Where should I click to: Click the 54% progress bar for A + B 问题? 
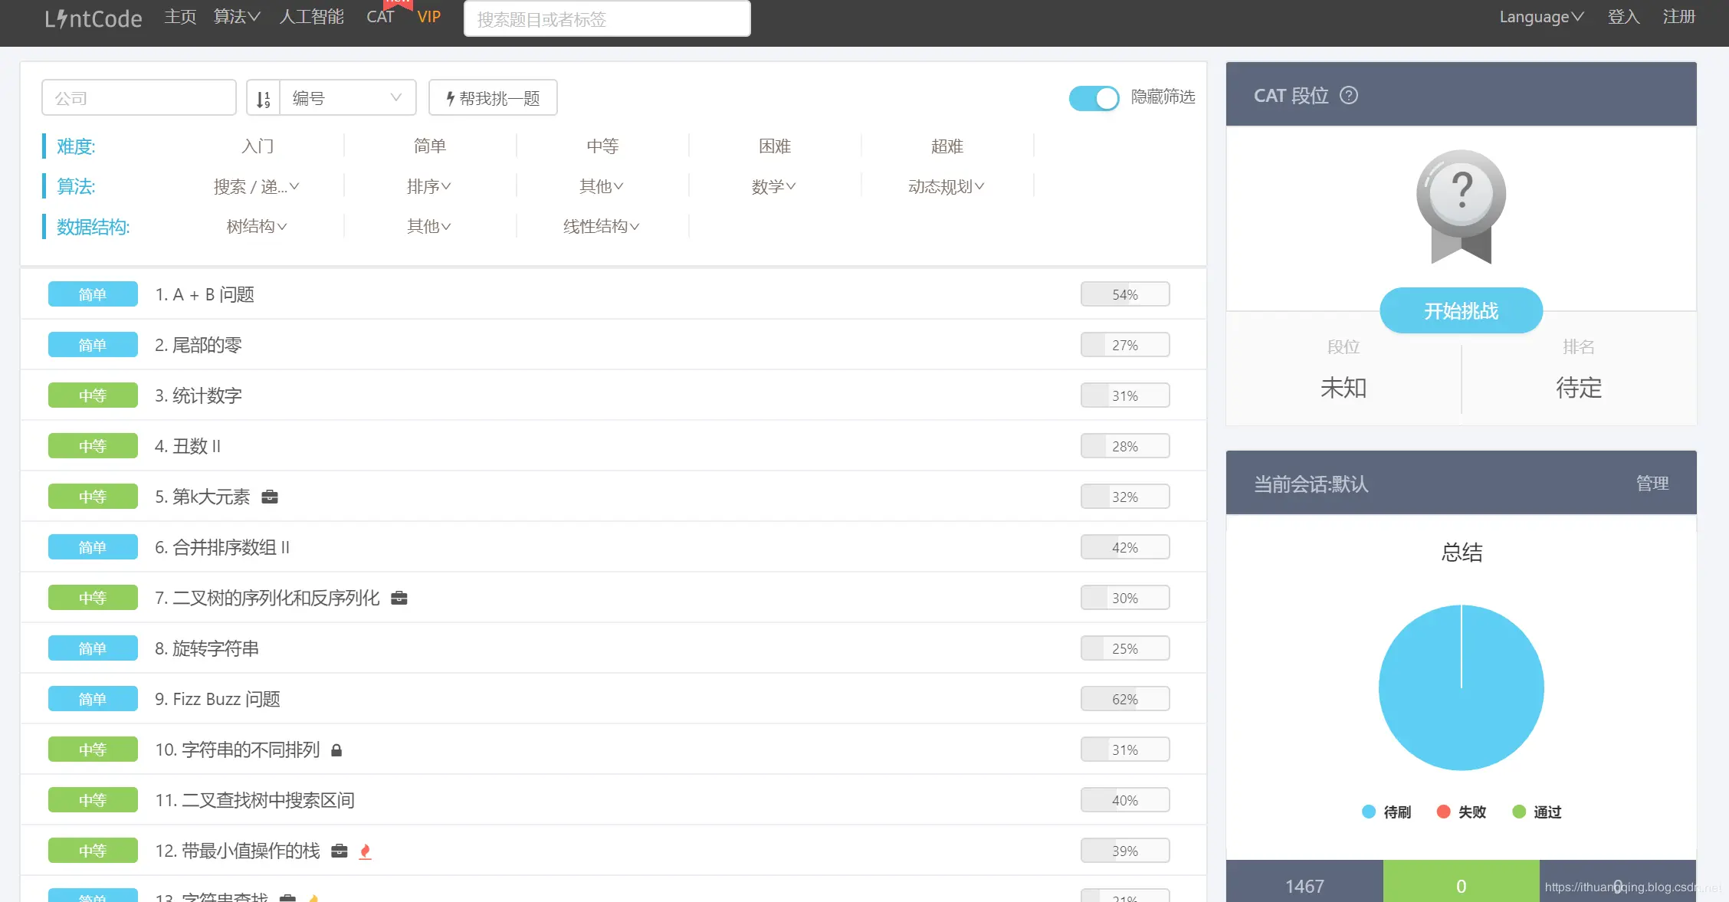point(1124,294)
